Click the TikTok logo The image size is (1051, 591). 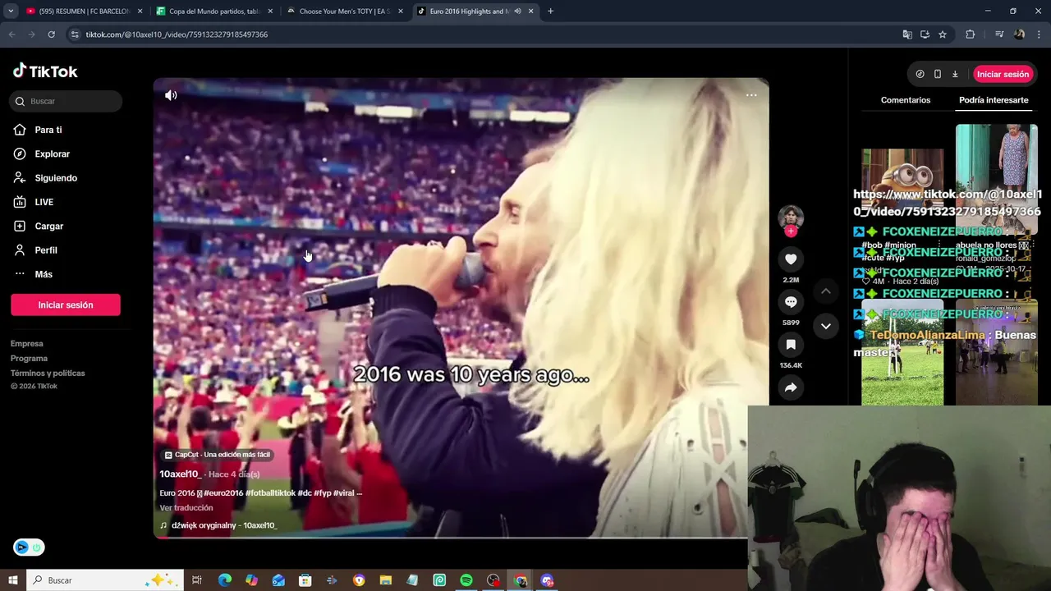(45, 71)
